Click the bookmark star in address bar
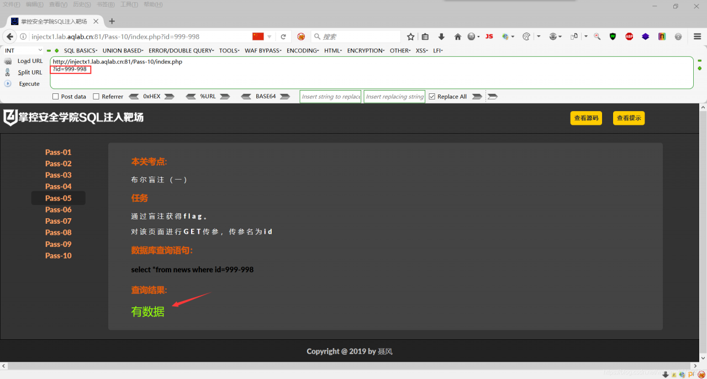Screen dimensions: 707x379 point(410,36)
